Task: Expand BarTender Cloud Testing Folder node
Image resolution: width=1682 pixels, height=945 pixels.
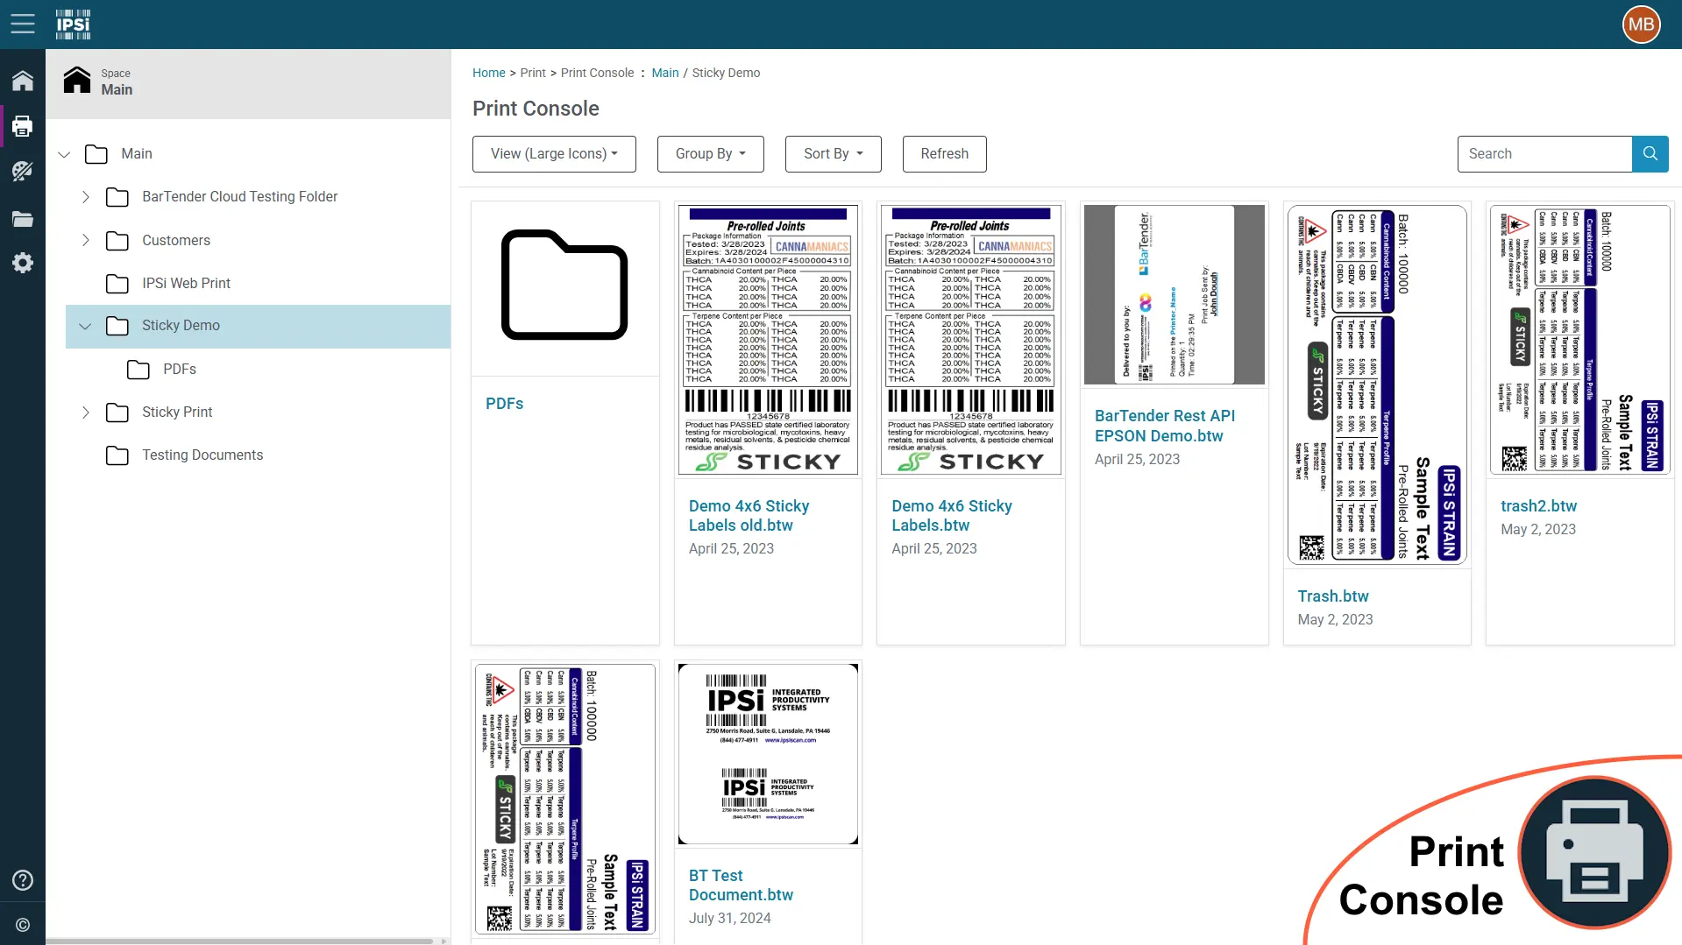Action: [85, 197]
